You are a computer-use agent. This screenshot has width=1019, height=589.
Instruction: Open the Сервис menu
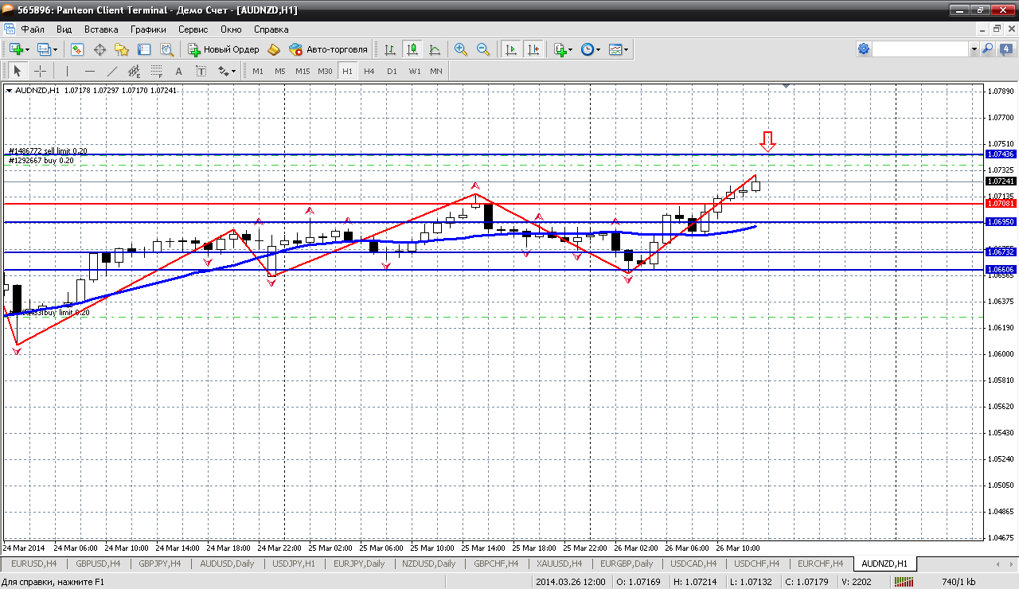[x=193, y=29]
